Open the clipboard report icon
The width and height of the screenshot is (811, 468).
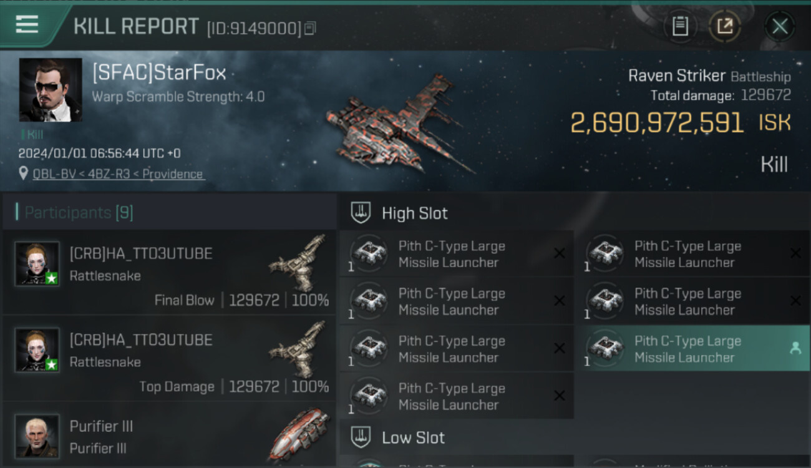point(680,26)
